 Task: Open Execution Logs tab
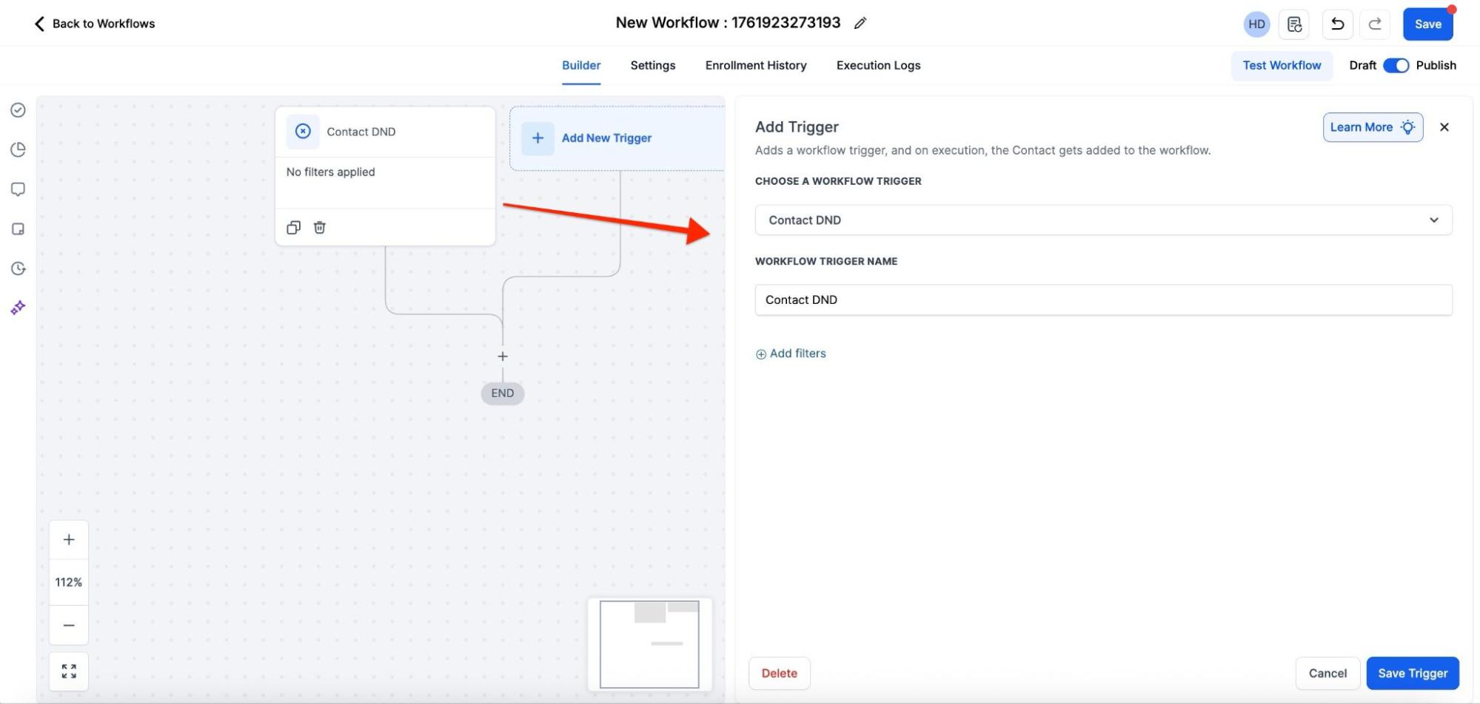point(878,65)
